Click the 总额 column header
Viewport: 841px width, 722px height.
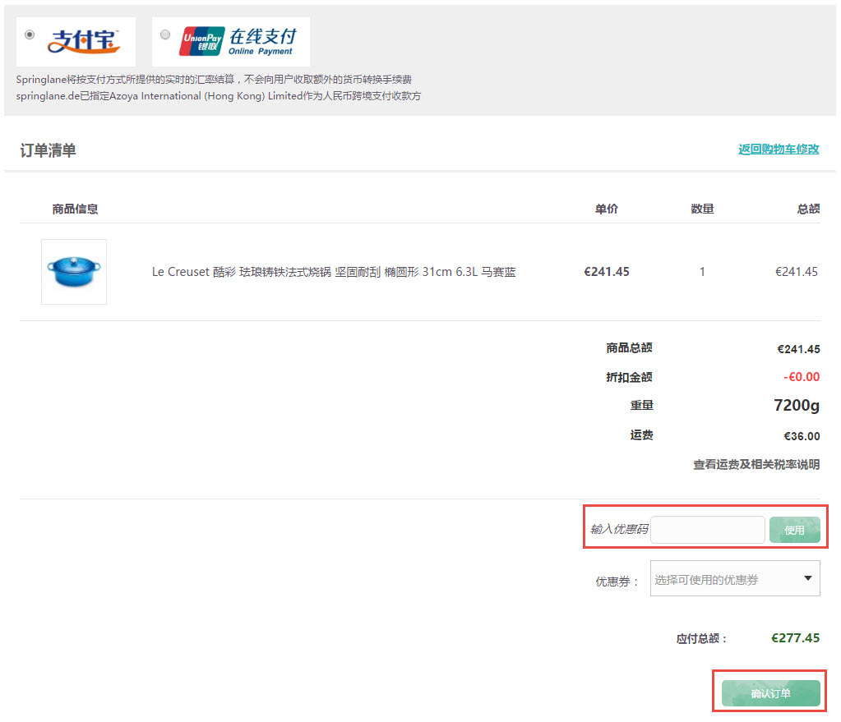point(808,209)
